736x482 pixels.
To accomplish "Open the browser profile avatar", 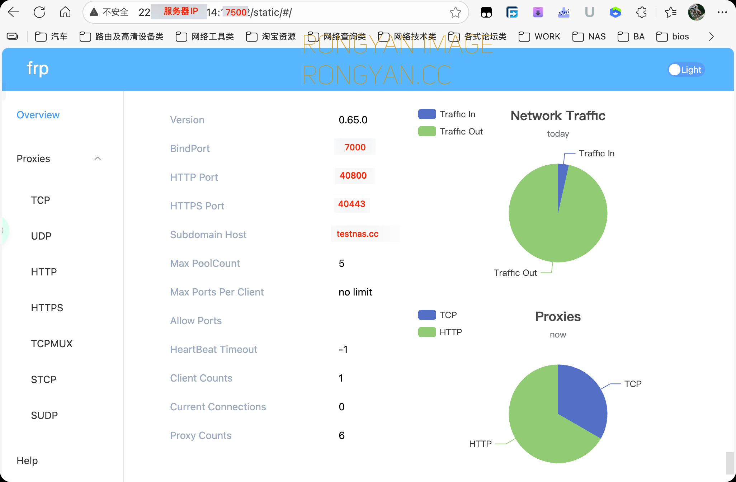I will click(697, 12).
